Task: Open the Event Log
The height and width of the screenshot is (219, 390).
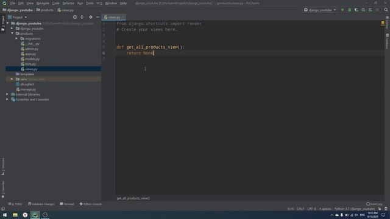Action: pyautogui.click(x=374, y=204)
